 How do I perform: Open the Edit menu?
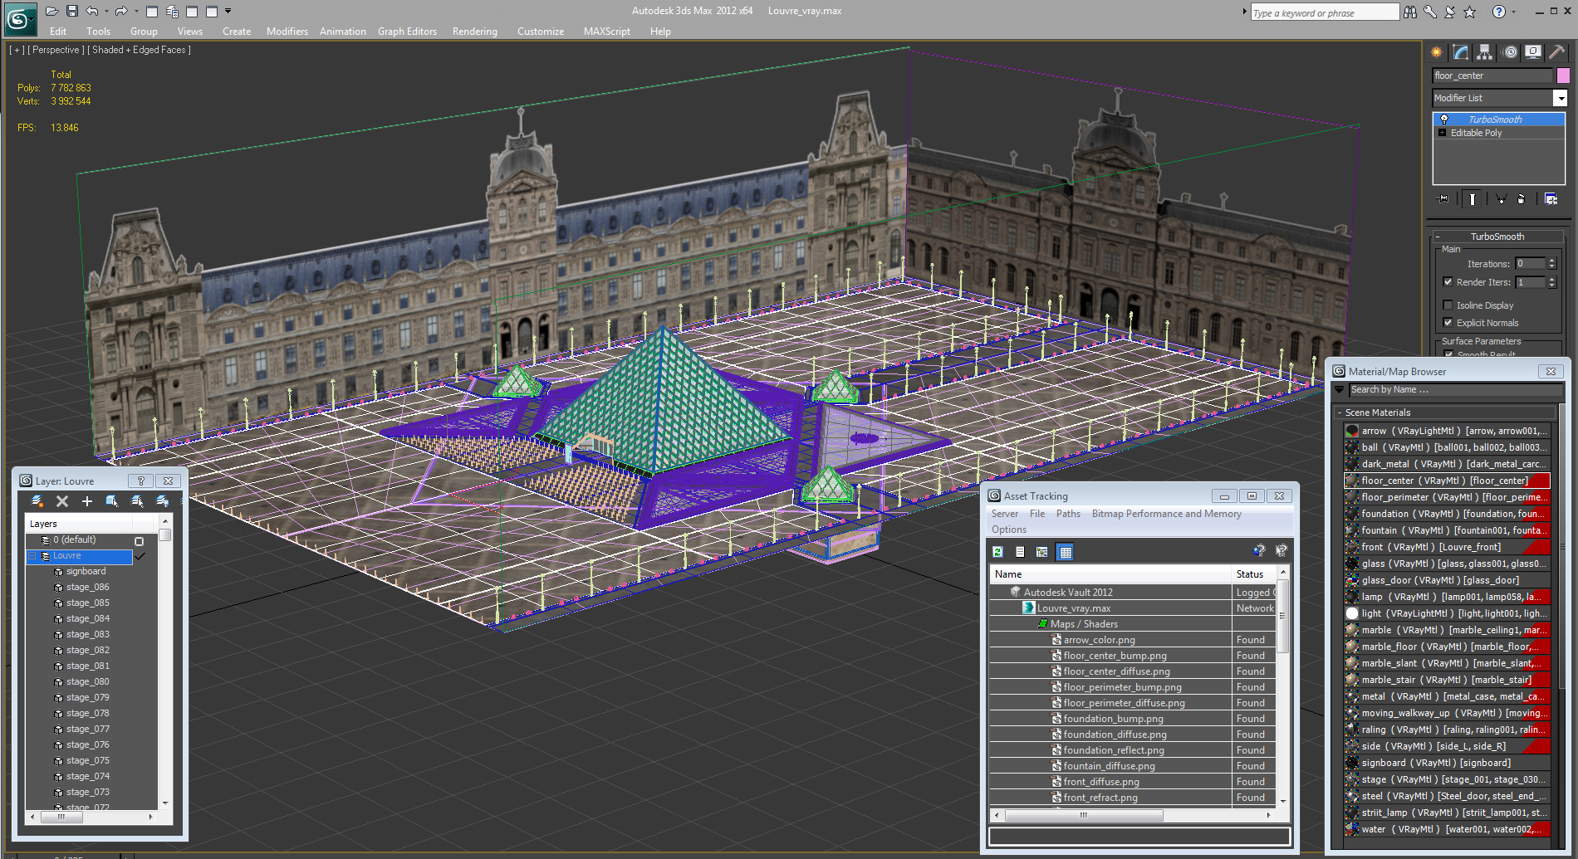coord(58,32)
